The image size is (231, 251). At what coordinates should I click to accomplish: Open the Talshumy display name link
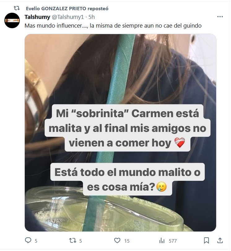[x=37, y=17]
